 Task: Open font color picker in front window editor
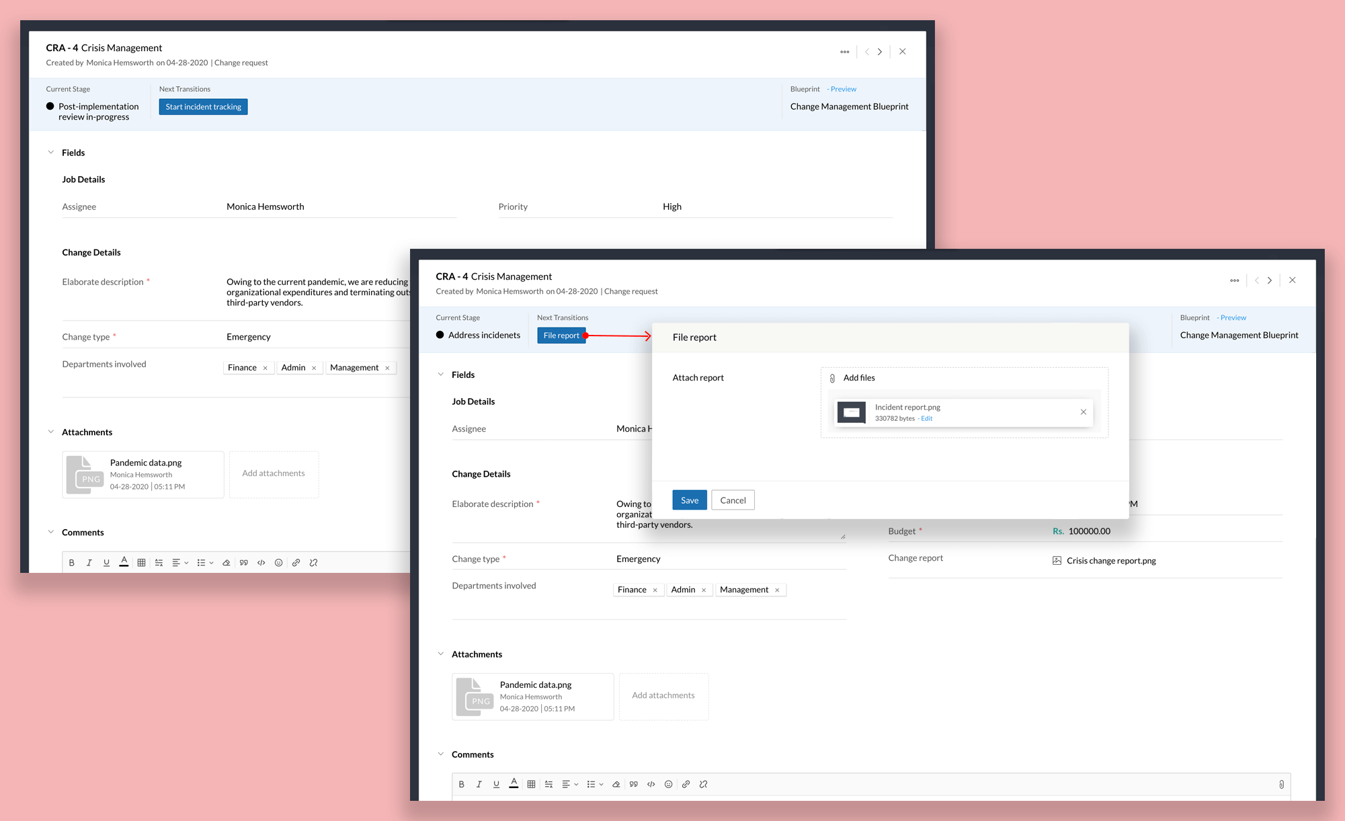(514, 783)
